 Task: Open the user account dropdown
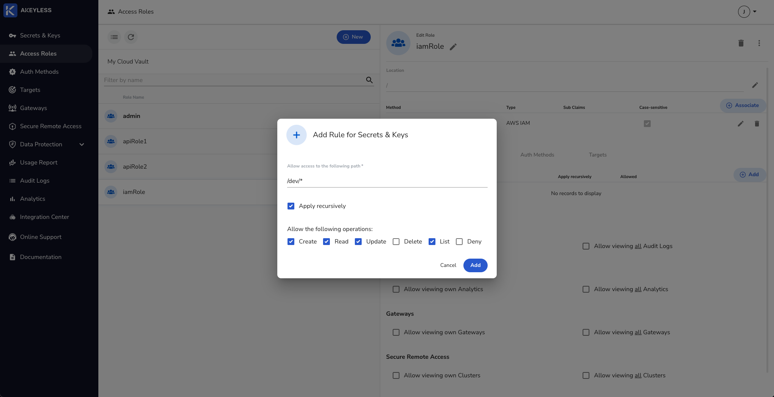coord(748,12)
